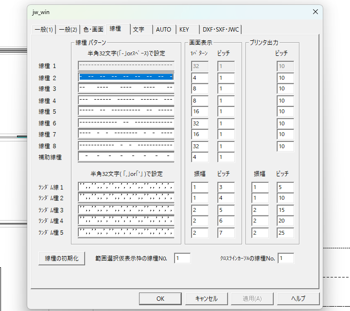Switch to the KEY tab
Viewport: 350px width, 311px height.
188,30
